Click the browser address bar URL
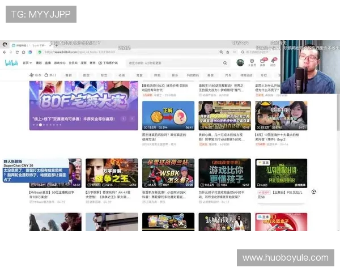 (x=80, y=52)
